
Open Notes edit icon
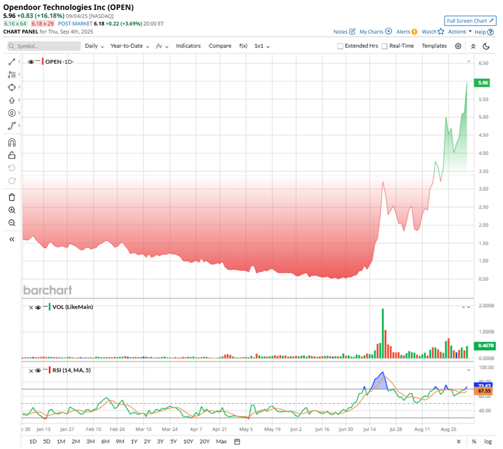[352, 31]
